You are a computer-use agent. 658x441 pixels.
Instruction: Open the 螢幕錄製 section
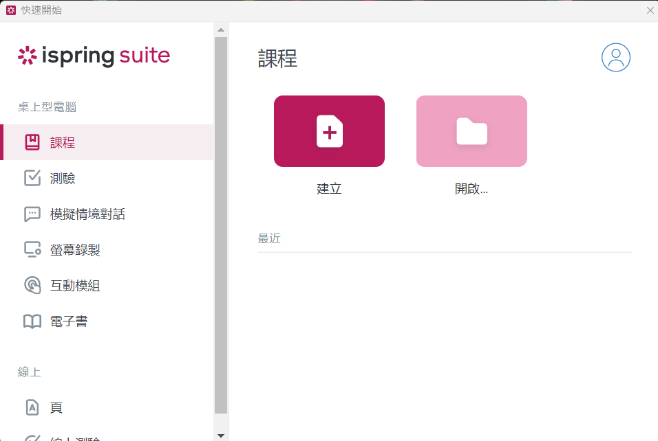[107, 249]
